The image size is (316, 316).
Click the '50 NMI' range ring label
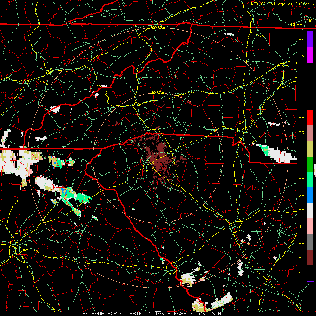(158, 93)
